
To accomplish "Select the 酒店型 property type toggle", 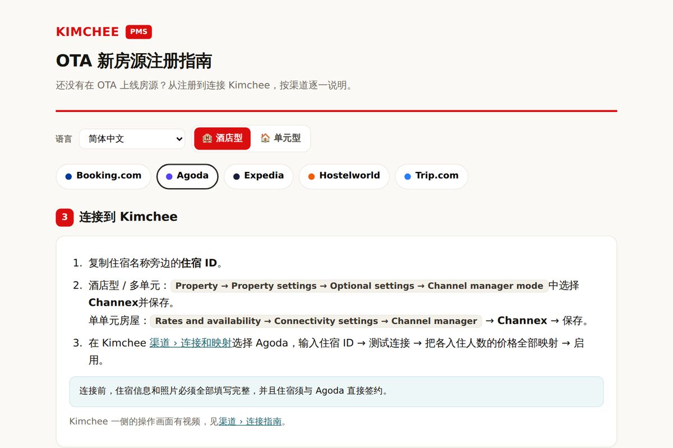I will tap(223, 138).
